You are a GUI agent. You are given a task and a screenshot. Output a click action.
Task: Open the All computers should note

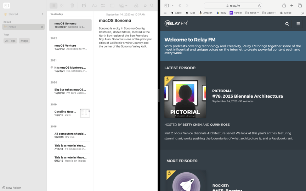pyautogui.click(x=70, y=135)
